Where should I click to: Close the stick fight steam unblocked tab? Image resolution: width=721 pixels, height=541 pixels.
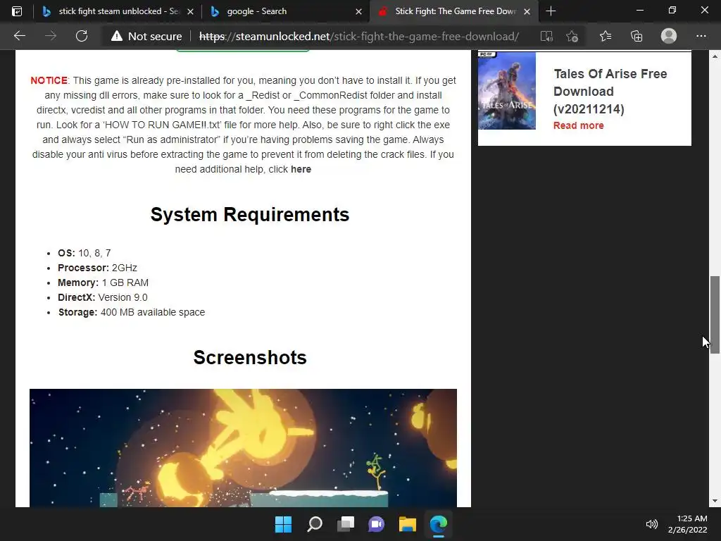(190, 11)
